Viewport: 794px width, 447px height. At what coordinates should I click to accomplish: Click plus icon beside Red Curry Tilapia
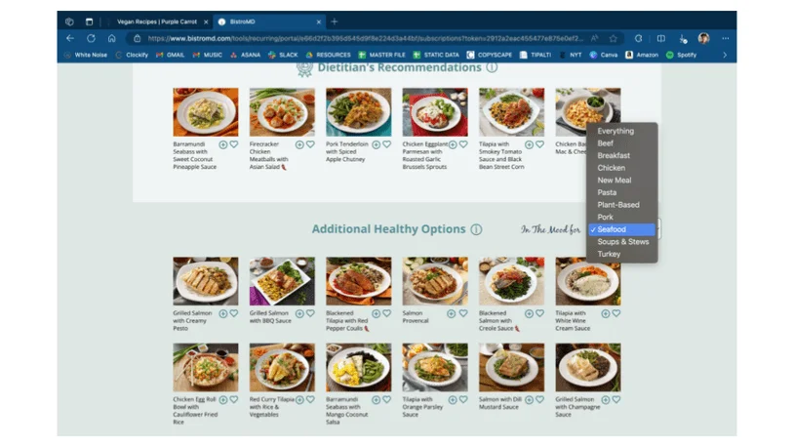point(299,401)
